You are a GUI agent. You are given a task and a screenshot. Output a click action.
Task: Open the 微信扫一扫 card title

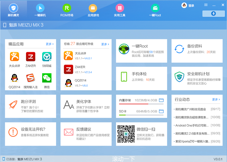pyautogui.click(x=146, y=129)
